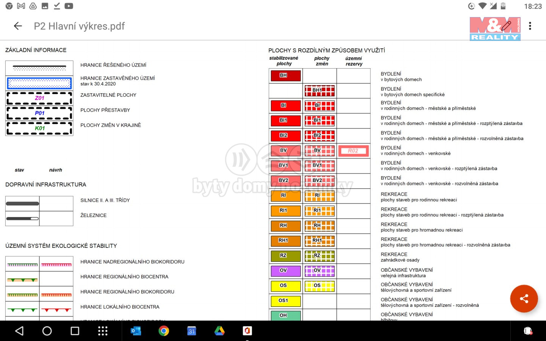Image resolution: width=546 pixels, height=341 pixels.
Task: Tap the red regional biocorridor boundary symbol
Action: tap(56, 295)
